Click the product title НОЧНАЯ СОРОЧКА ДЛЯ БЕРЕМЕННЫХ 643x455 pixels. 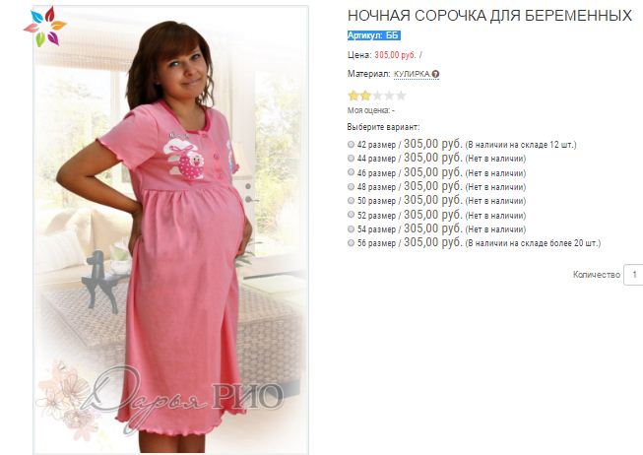(x=489, y=16)
